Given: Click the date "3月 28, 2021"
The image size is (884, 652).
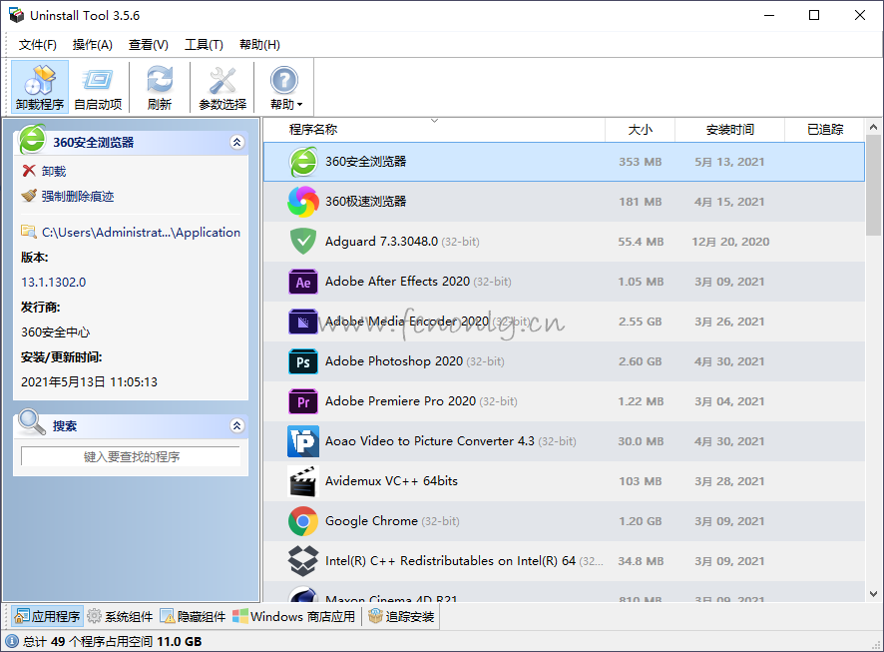Looking at the screenshot, I should pyautogui.click(x=729, y=481).
